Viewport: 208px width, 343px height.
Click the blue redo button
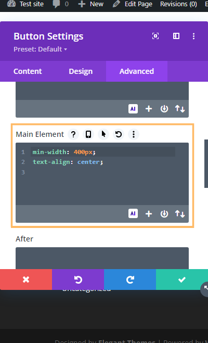point(130,280)
